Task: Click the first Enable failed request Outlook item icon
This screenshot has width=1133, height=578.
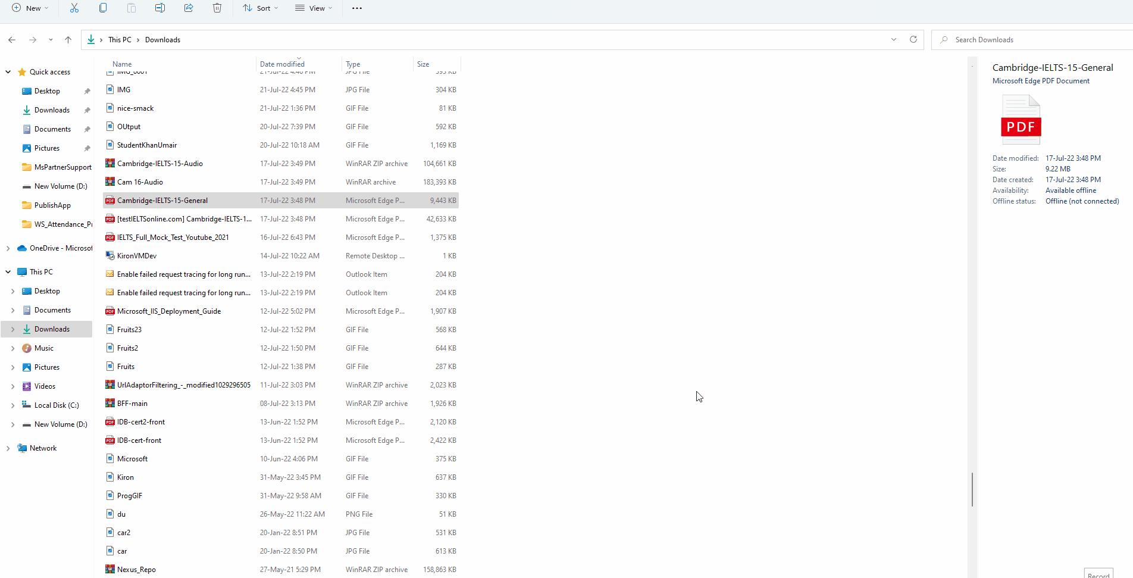Action: click(110, 274)
